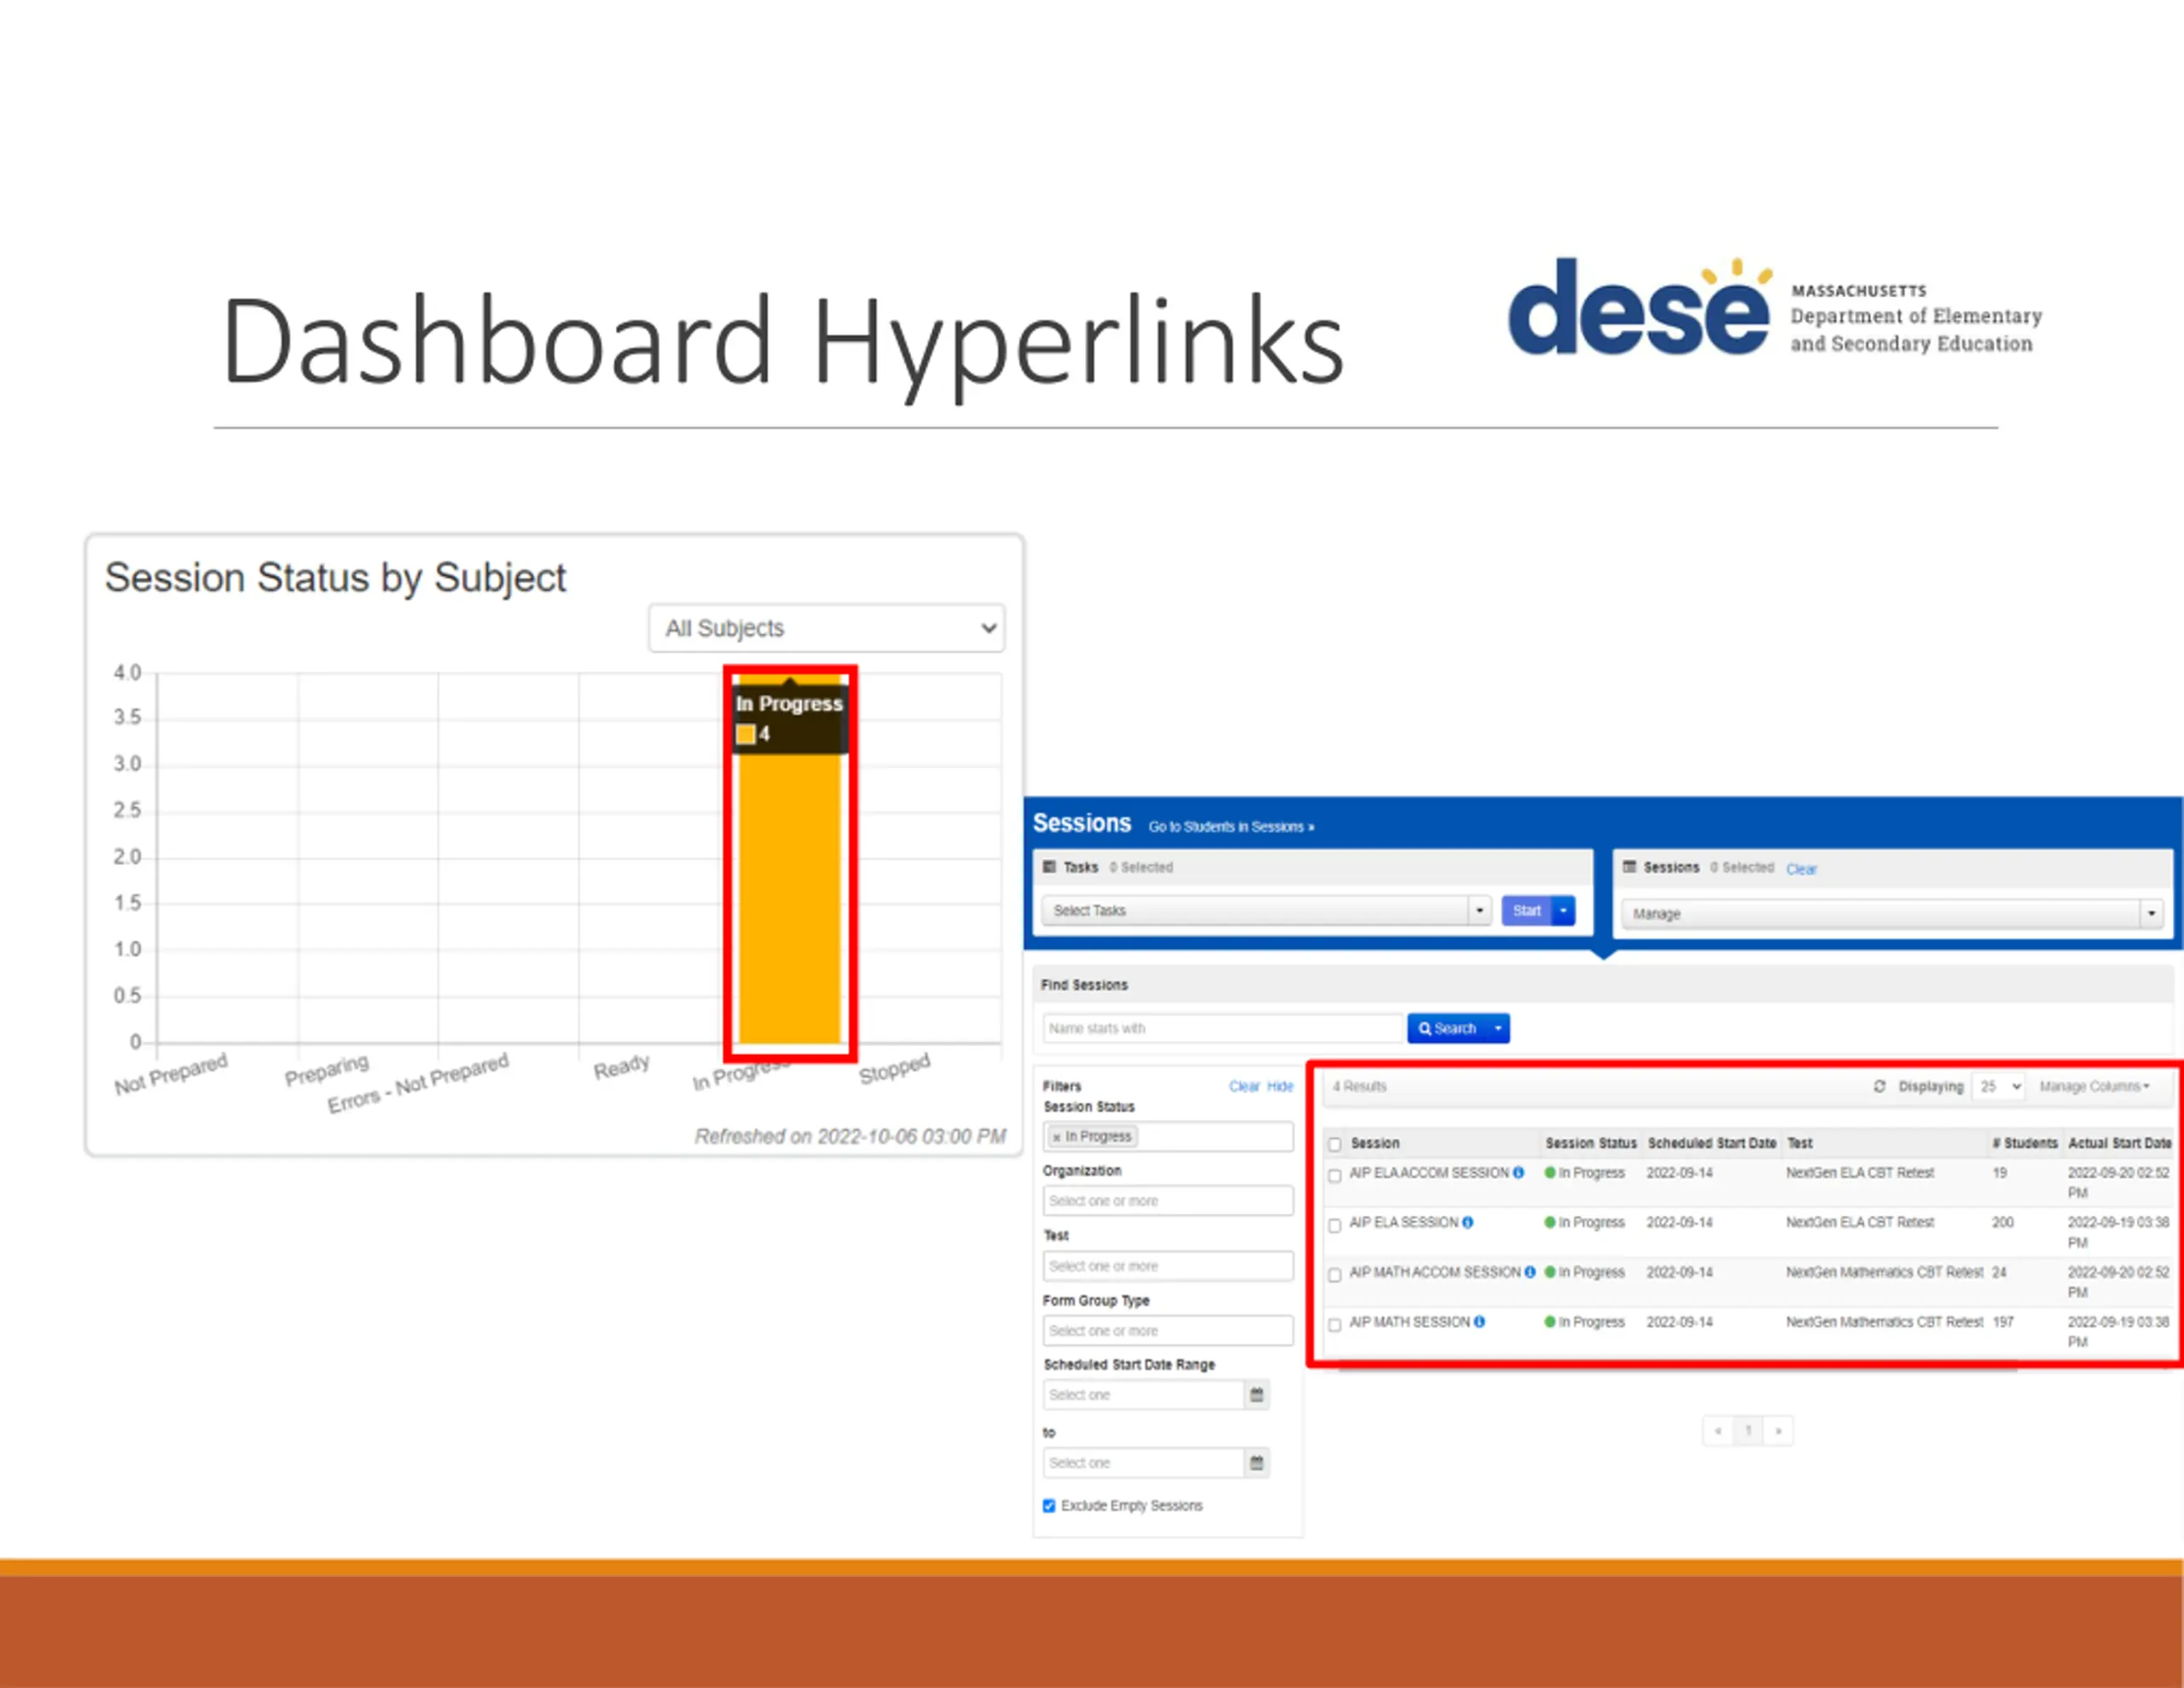
Task: Open the Test filter field
Action: point(1168,1266)
